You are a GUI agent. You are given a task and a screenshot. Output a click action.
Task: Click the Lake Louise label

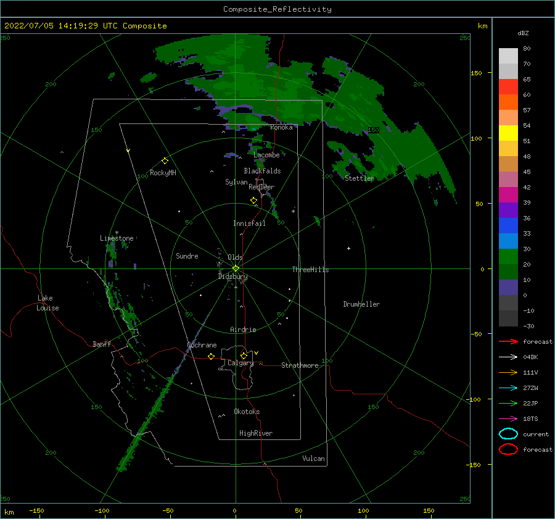(x=47, y=303)
